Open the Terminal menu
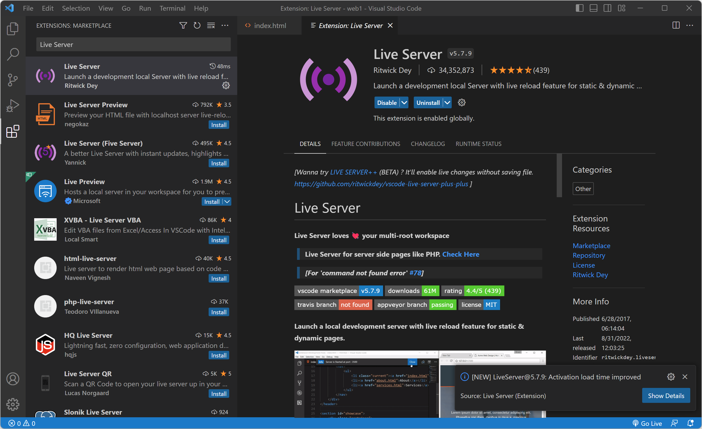The height and width of the screenshot is (429, 702). coord(172,8)
